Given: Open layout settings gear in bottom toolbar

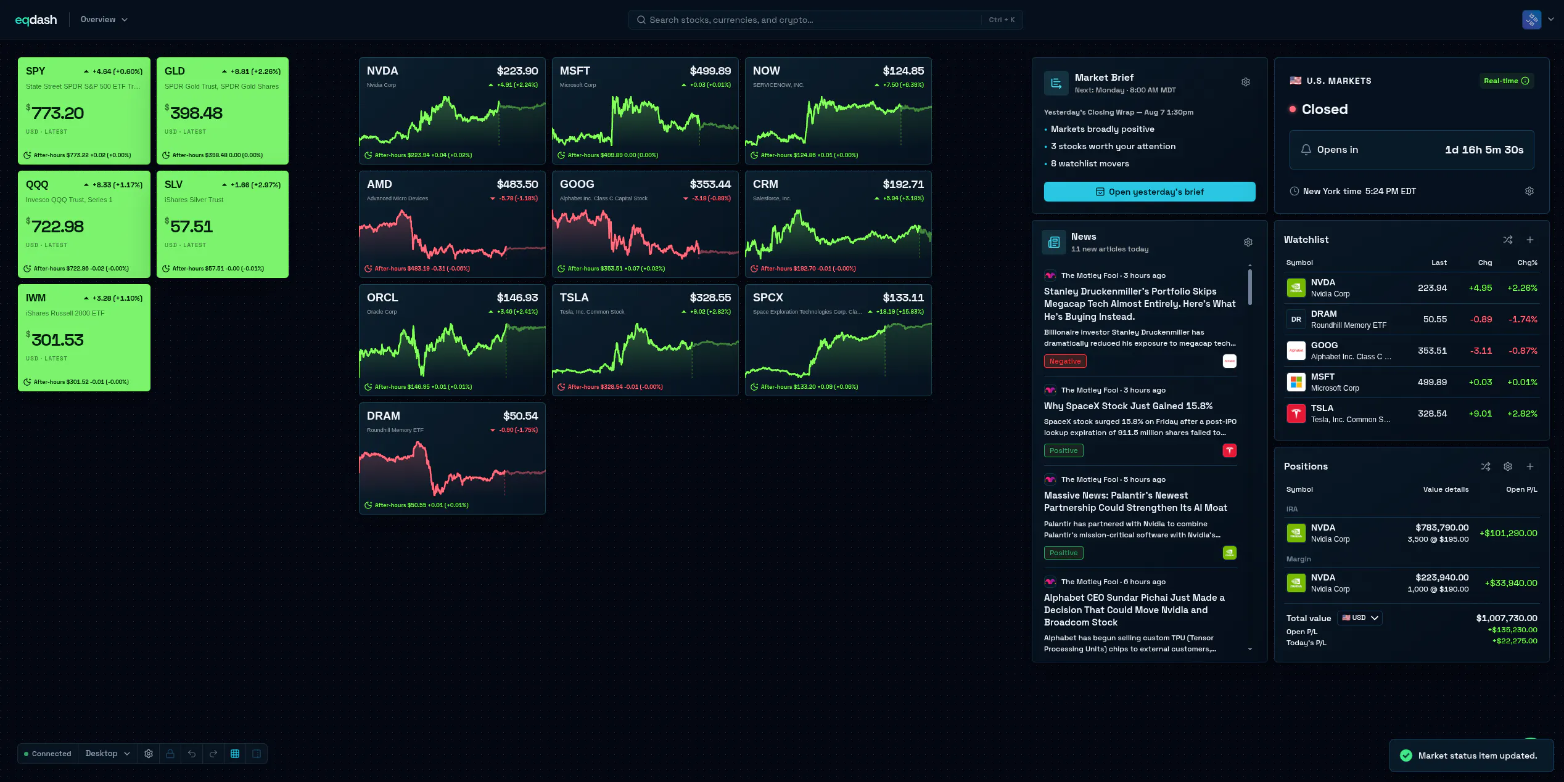Looking at the screenshot, I should pos(149,754).
